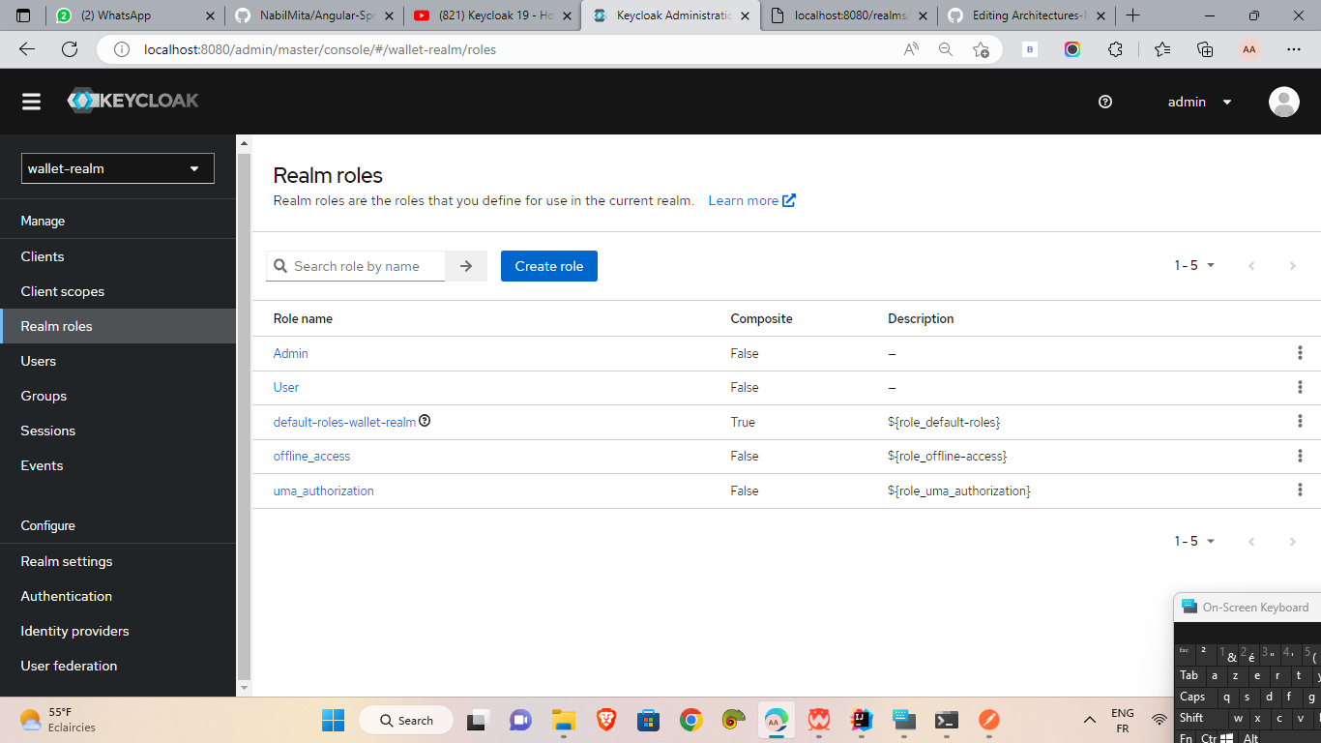Open the kebab menu for the Admin role
The image size is (1321, 743).
coord(1300,353)
